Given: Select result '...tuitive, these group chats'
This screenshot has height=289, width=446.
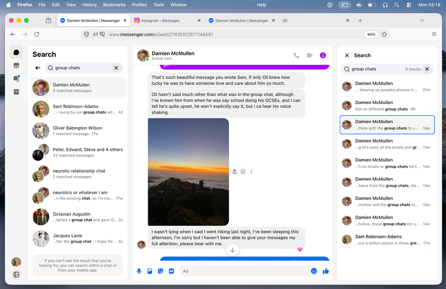Looking at the screenshot, I should [387, 221].
